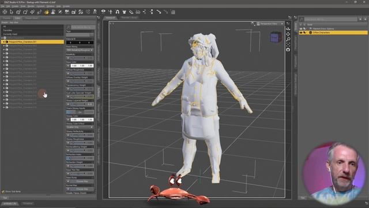
Task: Click Tips button below Surfaces pane
Action: pos(5,198)
